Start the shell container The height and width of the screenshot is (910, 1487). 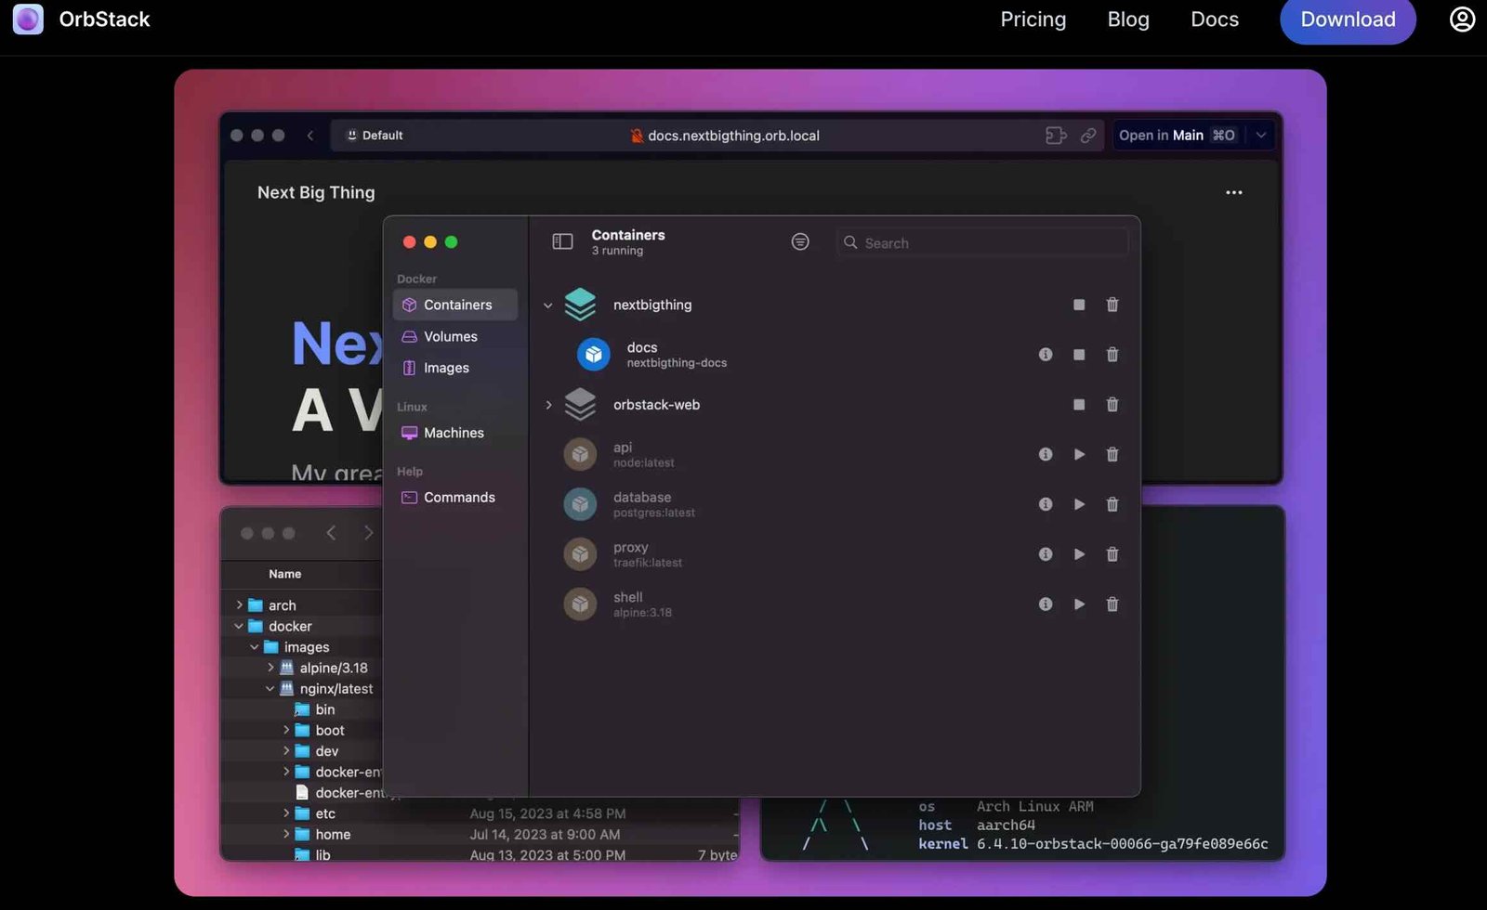point(1079,604)
